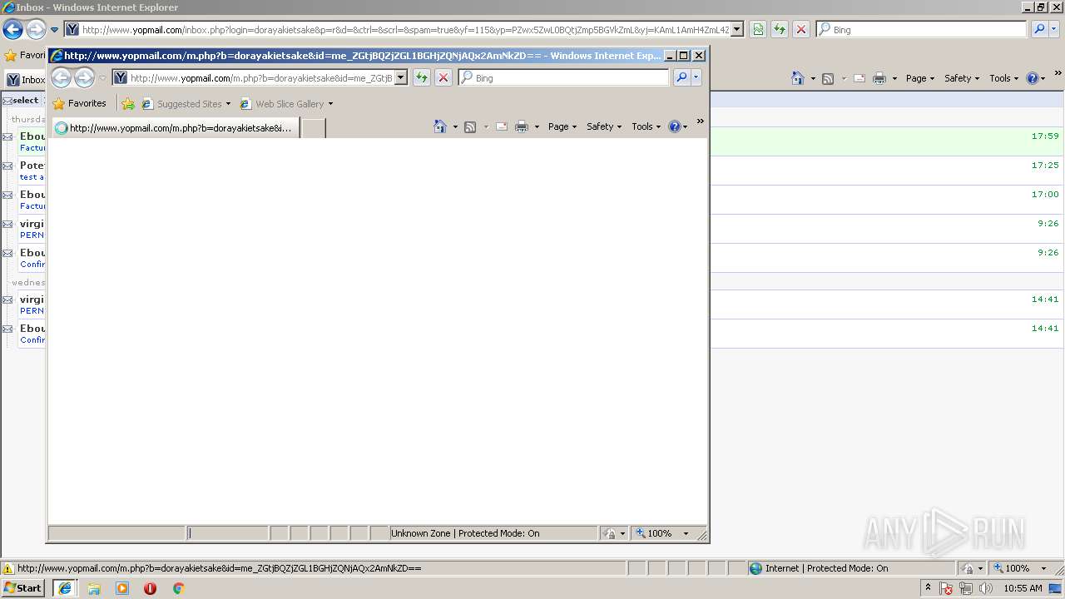This screenshot has height=599, width=1065.
Task: Open Web Slice Gallery in popup favorites bar
Action: [286, 104]
